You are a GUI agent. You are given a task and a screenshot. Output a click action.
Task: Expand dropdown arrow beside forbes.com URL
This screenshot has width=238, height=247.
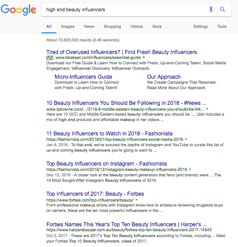point(137,200)
